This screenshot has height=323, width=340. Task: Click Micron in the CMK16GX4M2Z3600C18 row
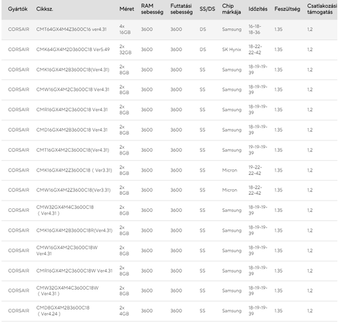coord(229,170)
